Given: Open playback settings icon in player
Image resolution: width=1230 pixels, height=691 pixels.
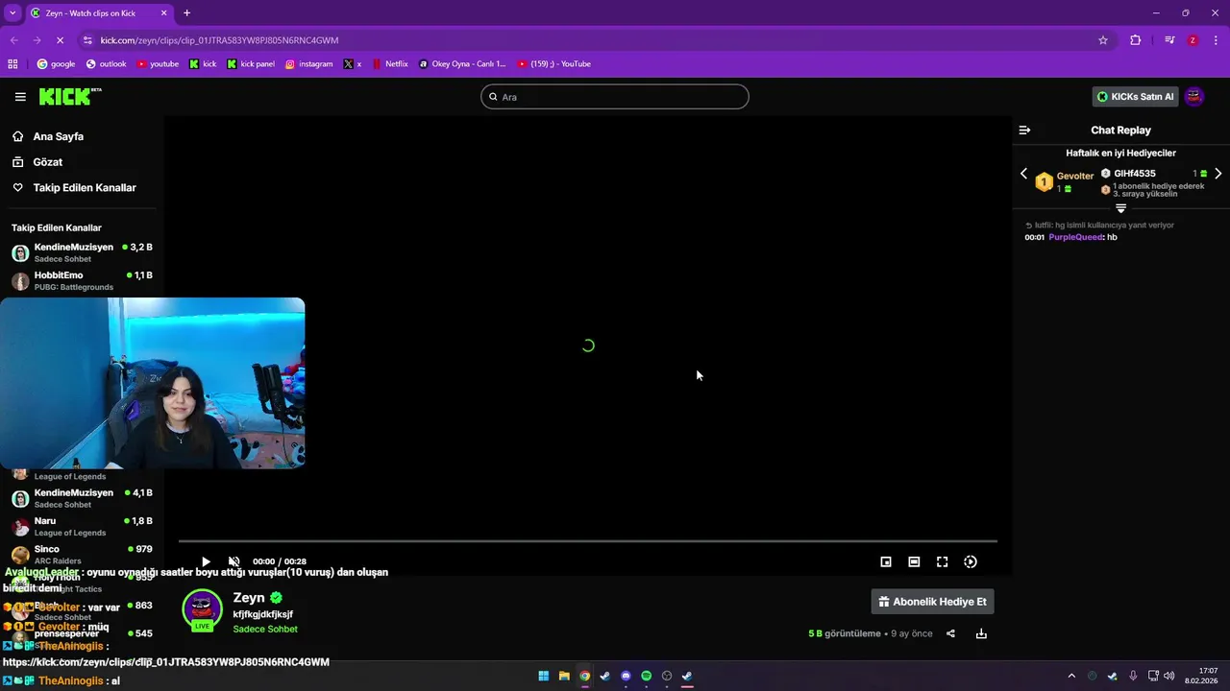Looking at the screenshot, I should click(971, 561).
